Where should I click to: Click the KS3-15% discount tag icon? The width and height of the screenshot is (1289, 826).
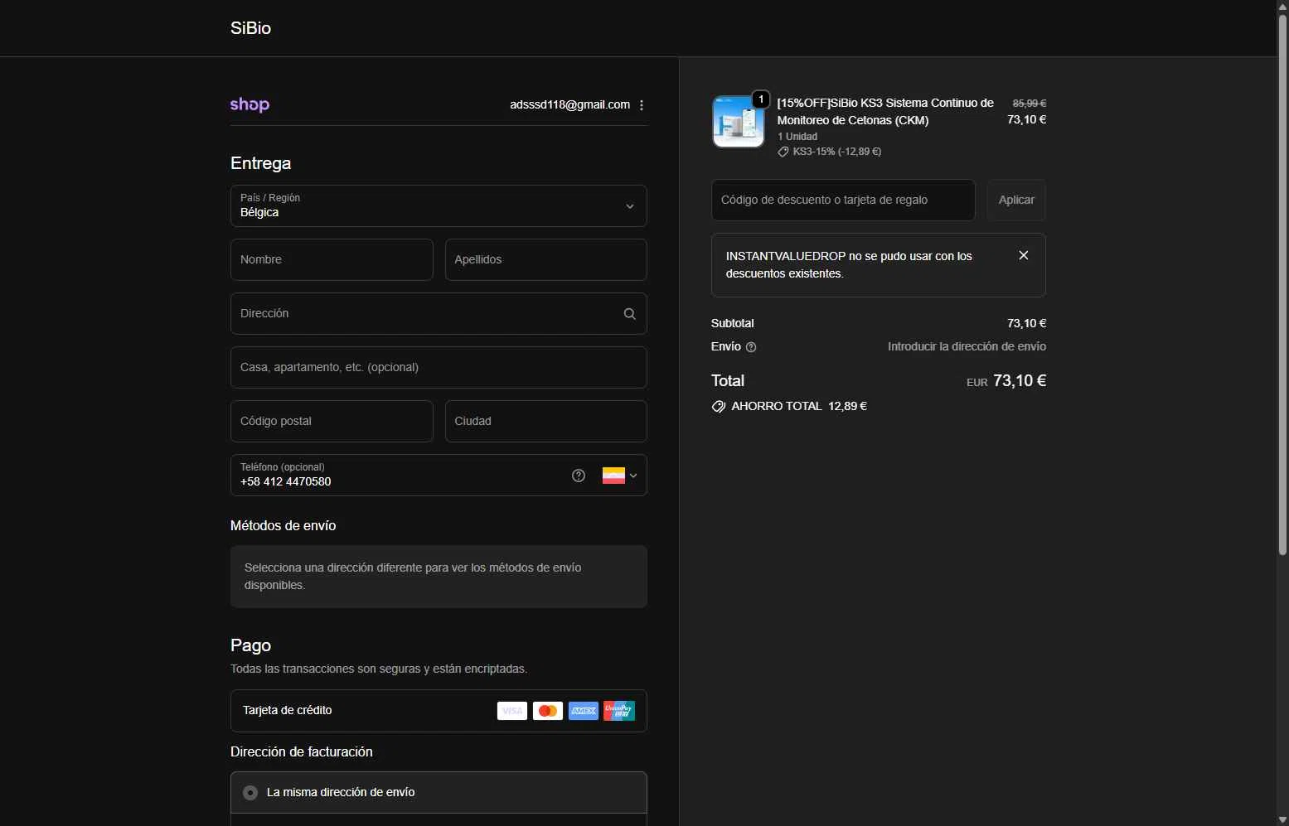783,152
